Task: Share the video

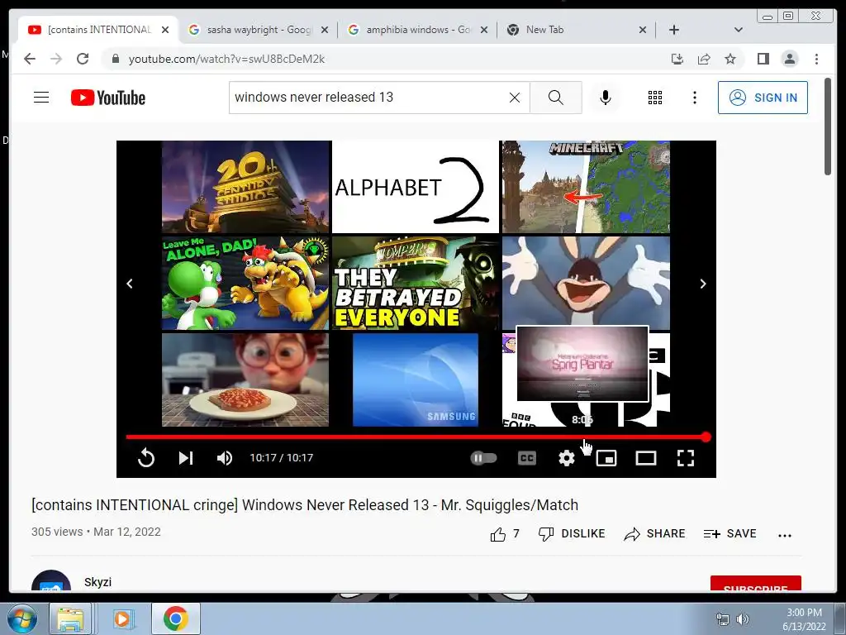Action: [654, 533]
